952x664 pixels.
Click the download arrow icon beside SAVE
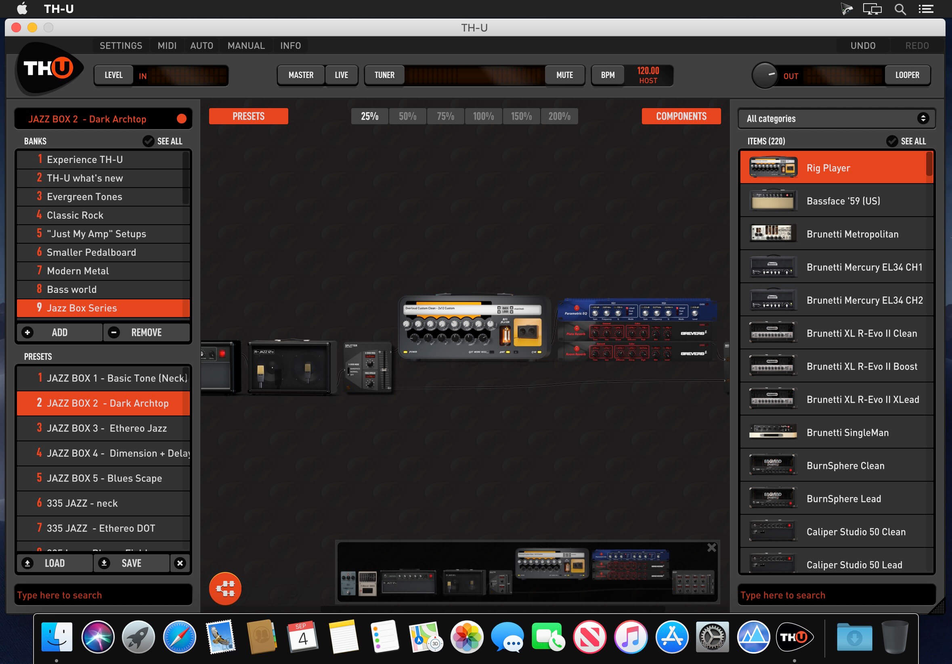click(104, 563)
